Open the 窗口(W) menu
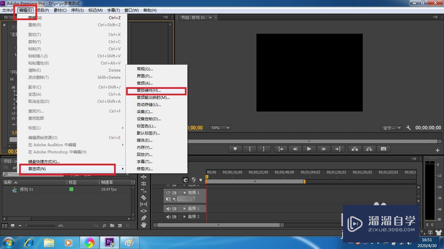Viewport: 444px width, 249px height. pyautogui.click(x=131, y=10)
